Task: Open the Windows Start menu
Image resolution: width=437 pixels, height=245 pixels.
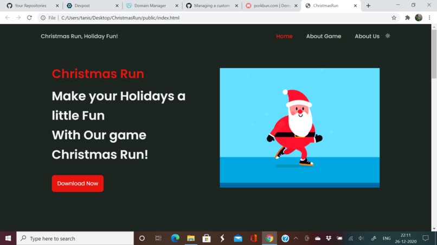Action: (8, 239)
